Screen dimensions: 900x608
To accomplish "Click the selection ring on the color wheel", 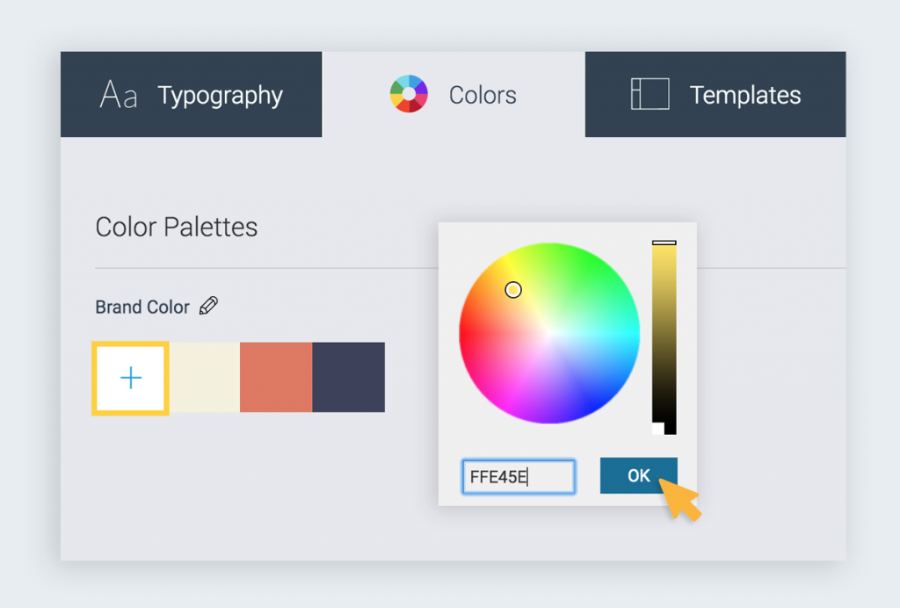I will [513, 289].
